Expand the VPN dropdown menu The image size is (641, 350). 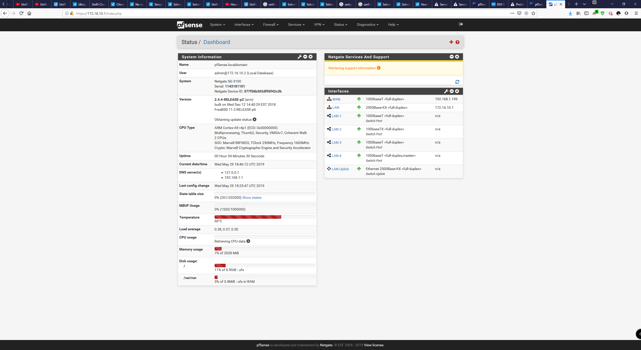pyautogui.click(x=319, y=24)
